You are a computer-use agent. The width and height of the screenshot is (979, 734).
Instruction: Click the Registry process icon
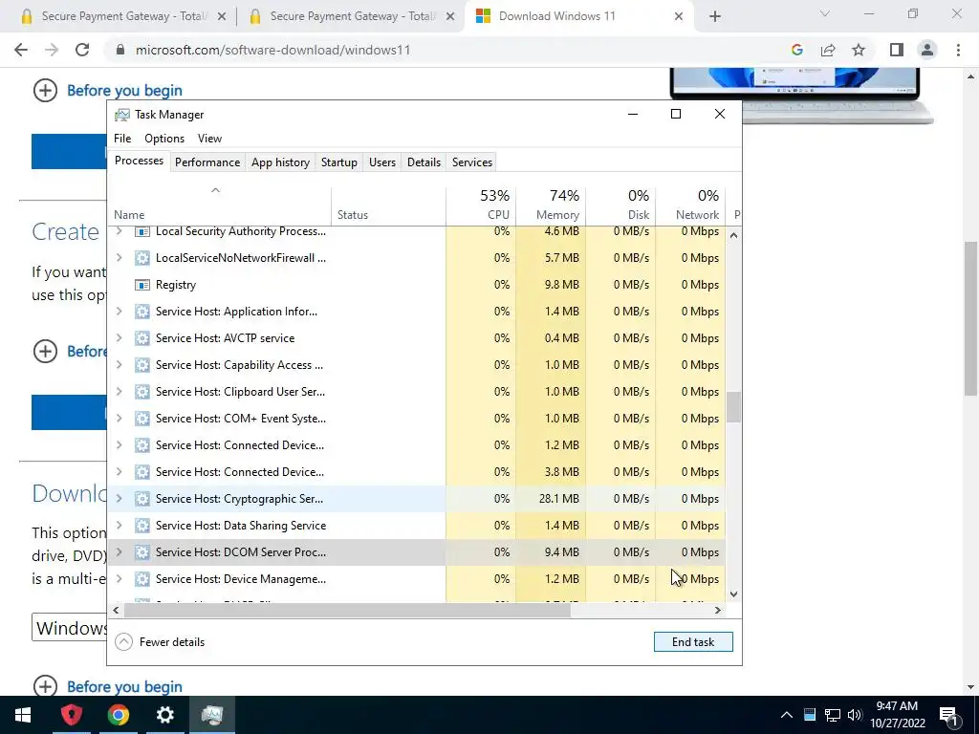[142, 285]
